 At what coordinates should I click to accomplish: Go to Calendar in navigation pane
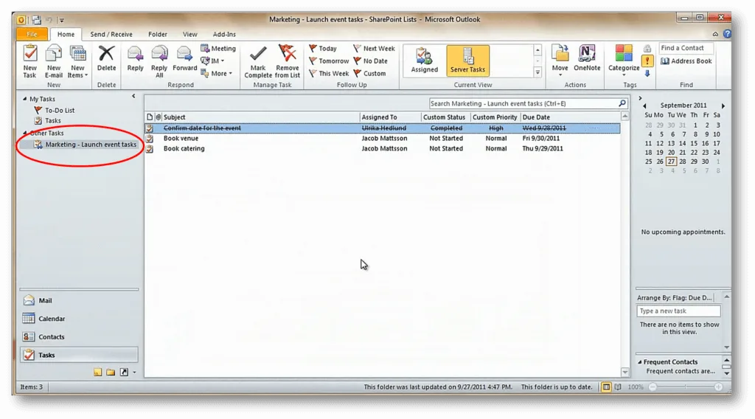point(79,319)
